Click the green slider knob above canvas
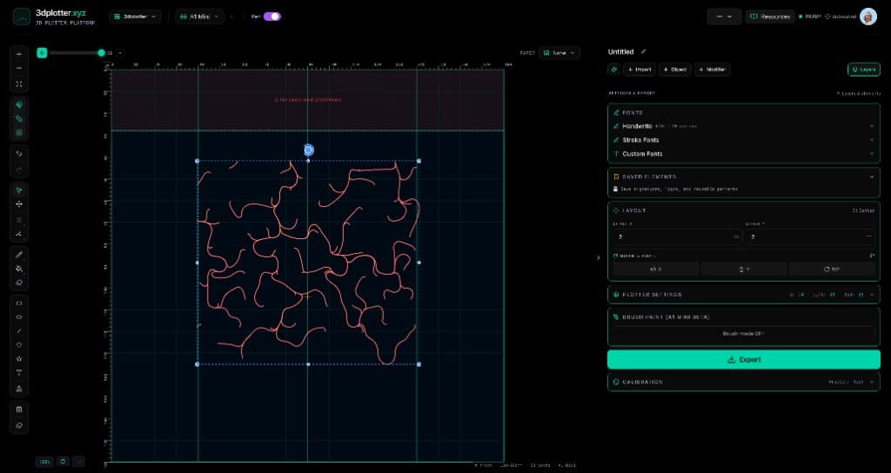Viewport: 891px width, 473px height. 101,53
